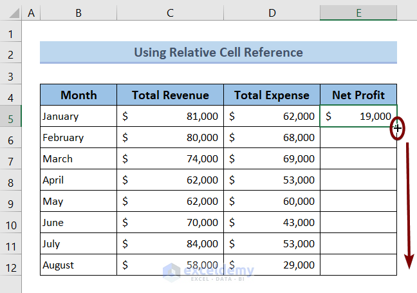
Task: Select row 5 header
Action: tap(11, 117)
